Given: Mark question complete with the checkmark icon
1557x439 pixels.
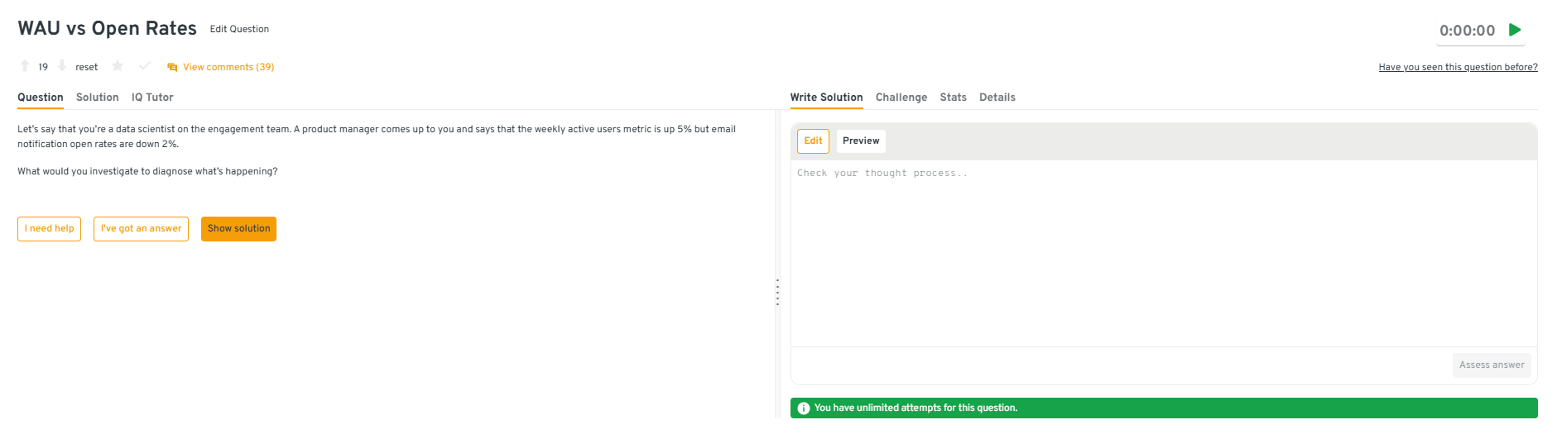Looking at the screenshot, I should coord(145,66).
